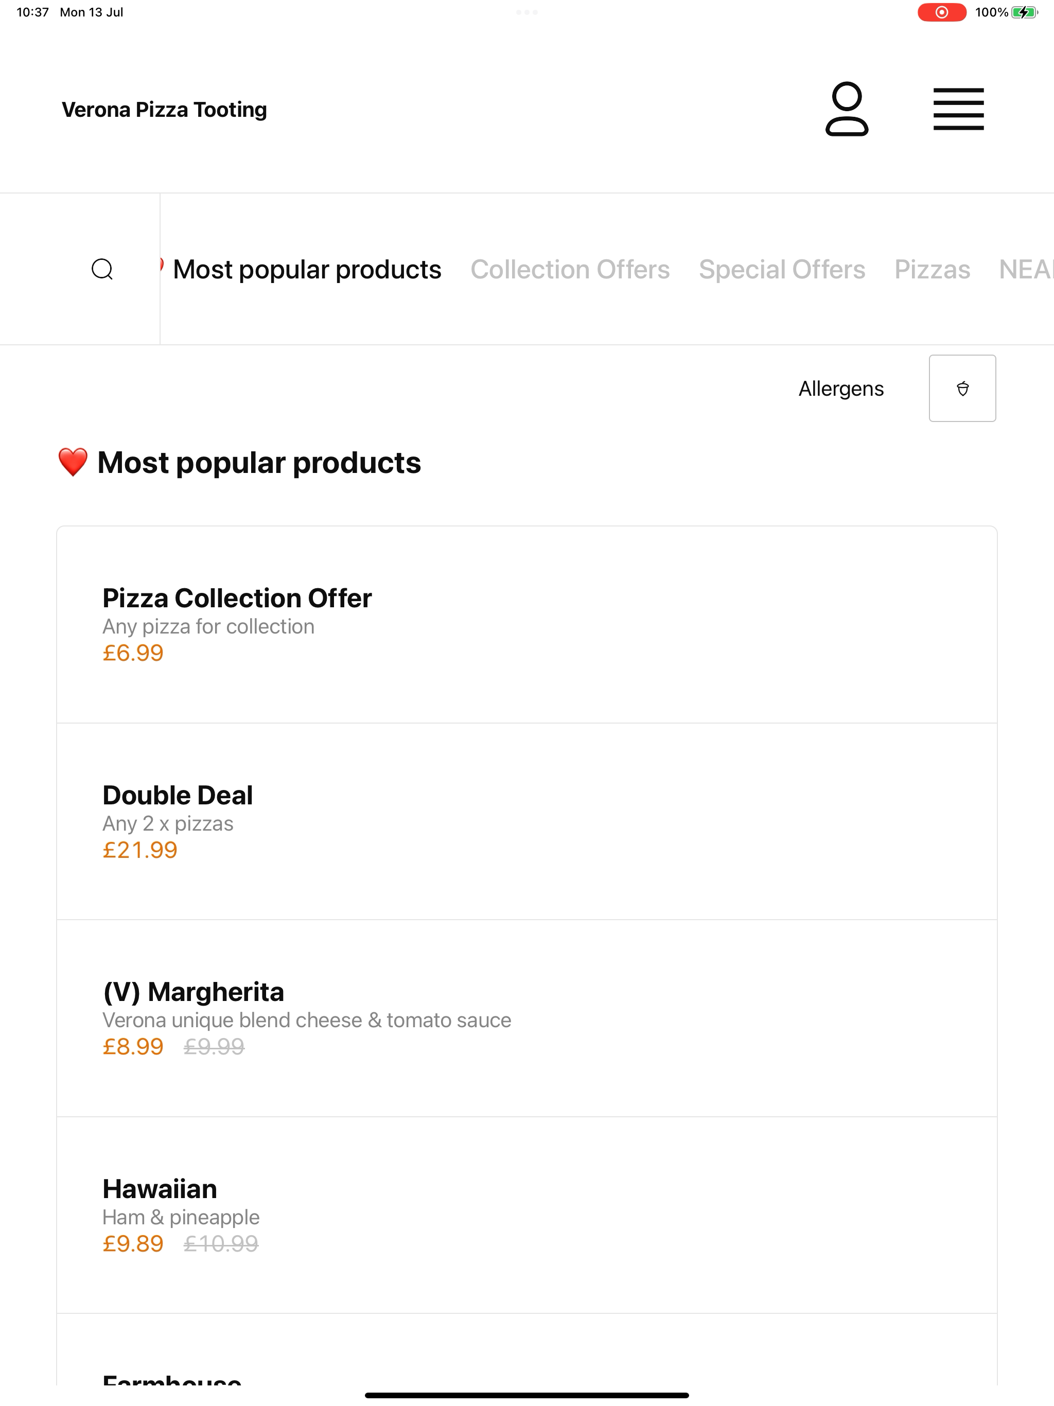Tap the home indicator bar
Viewport: 1054px width, 1406px height.
click(527, 1395)
